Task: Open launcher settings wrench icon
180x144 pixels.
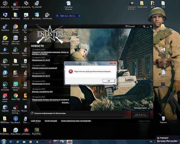Action: [x=144, y=26]
